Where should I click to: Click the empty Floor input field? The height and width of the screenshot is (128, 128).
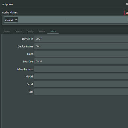(x=81, y=54)
